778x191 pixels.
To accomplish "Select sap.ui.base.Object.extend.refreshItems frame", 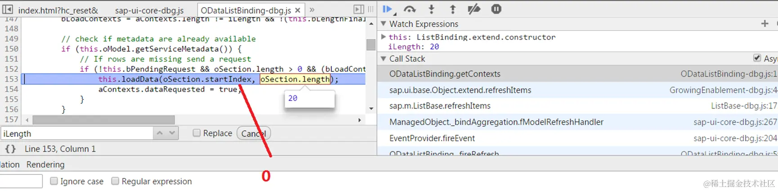I will (x=577, y=90).
